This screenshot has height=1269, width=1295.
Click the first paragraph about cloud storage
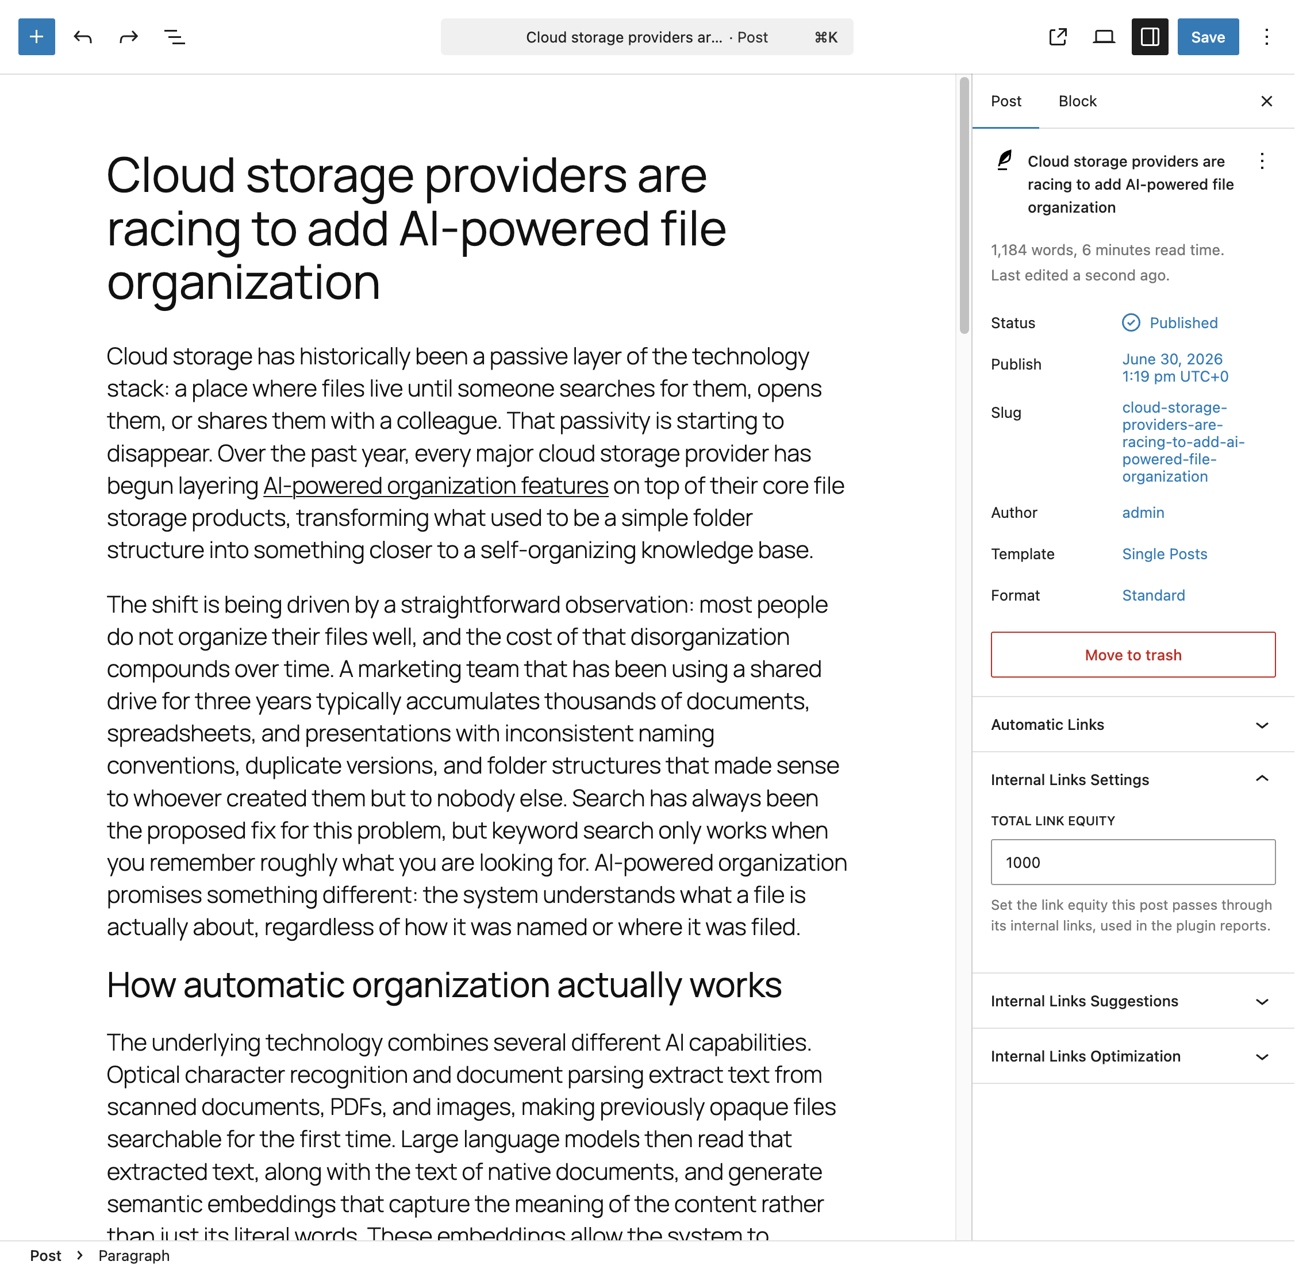pos(477,453)
